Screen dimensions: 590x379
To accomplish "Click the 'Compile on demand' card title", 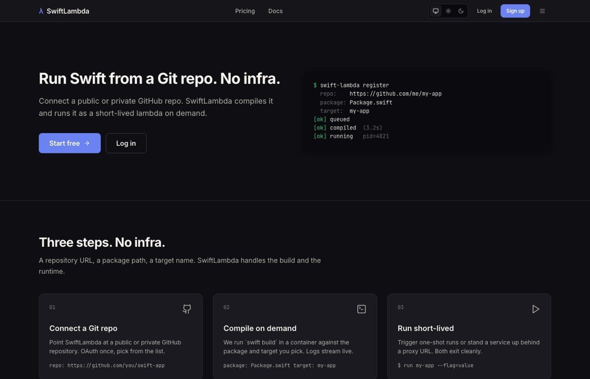I will point(260,328).
